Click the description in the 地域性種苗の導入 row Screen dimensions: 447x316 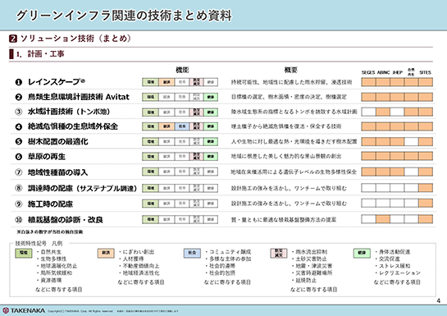coord(294,172)
